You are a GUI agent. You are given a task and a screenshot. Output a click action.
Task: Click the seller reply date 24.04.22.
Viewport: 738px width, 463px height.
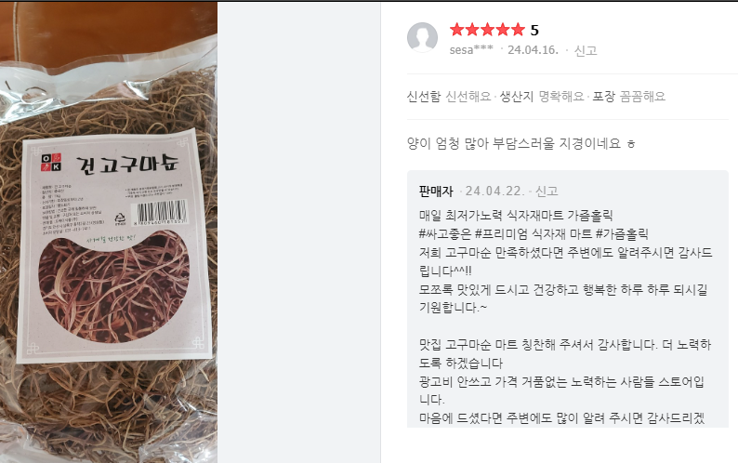point(494,191)
